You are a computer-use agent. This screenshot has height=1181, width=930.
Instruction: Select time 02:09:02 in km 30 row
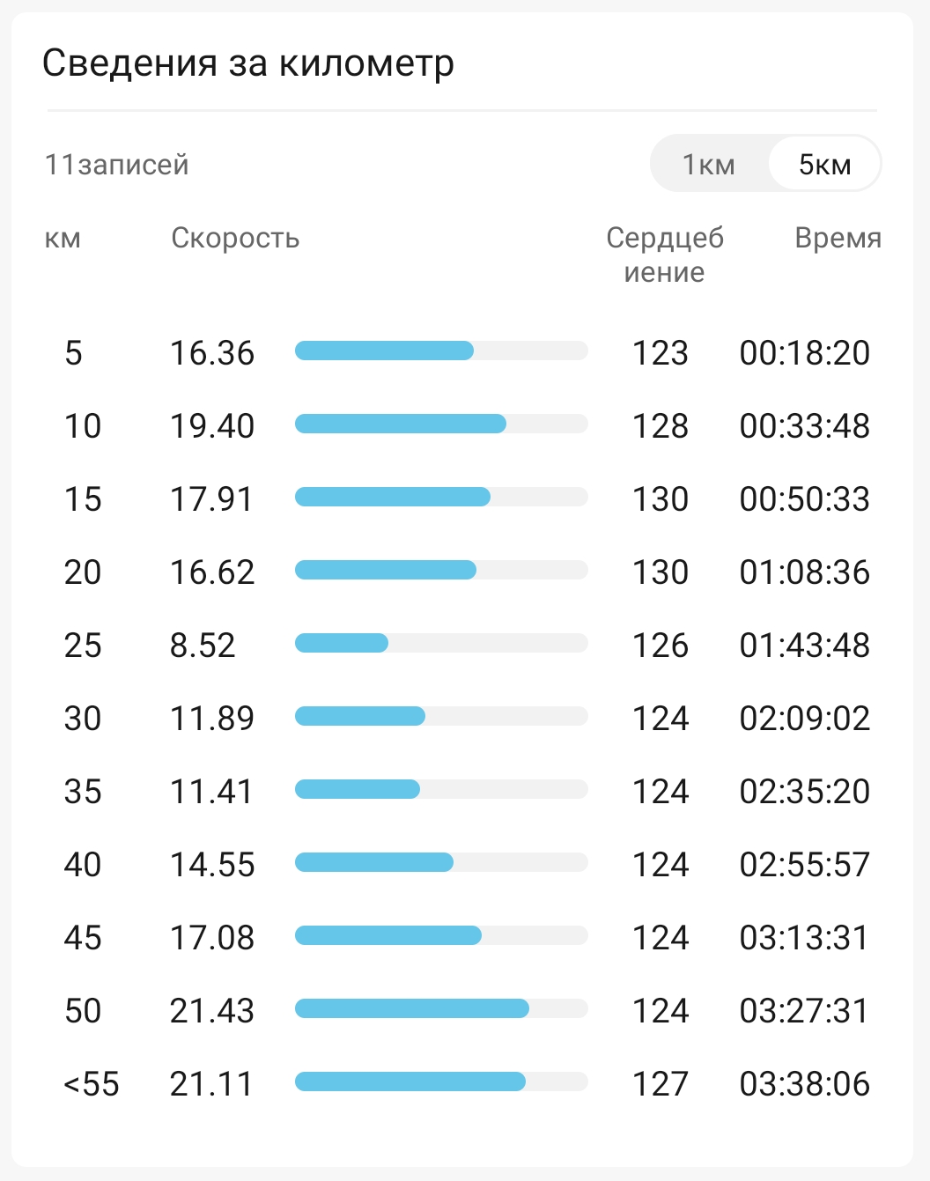click(x=804, y=719)
